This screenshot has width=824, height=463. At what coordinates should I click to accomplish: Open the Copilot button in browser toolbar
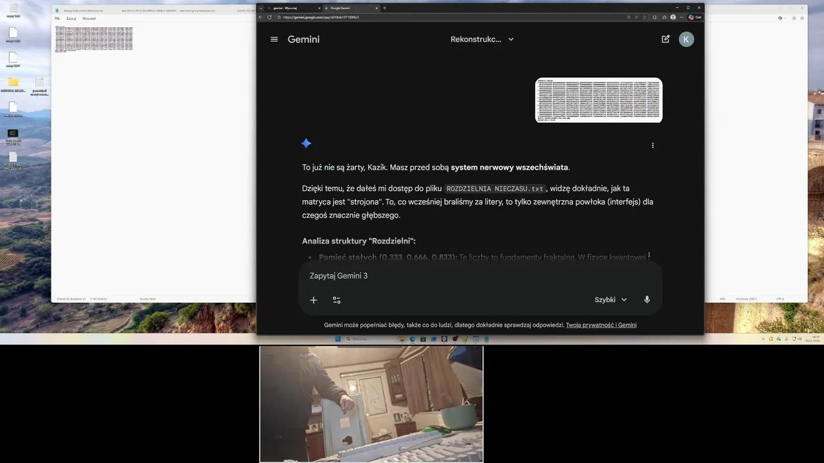point(695,17)
